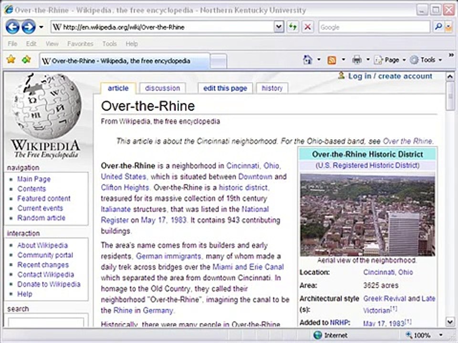Open the address bar URL dropdown

click(279, 27)
